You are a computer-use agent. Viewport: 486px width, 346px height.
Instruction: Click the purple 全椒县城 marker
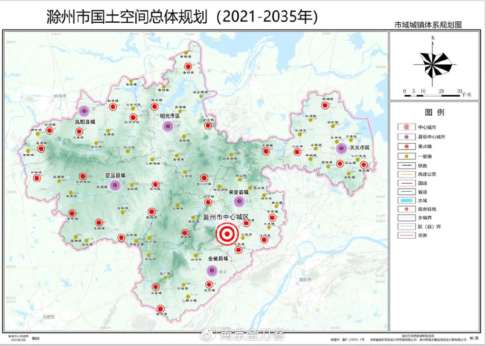pos(212,271)
